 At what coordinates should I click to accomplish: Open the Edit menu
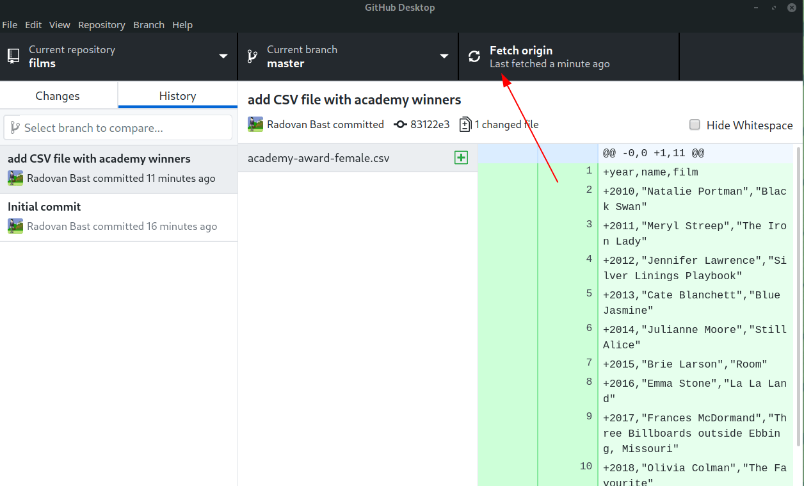(33, 25)
